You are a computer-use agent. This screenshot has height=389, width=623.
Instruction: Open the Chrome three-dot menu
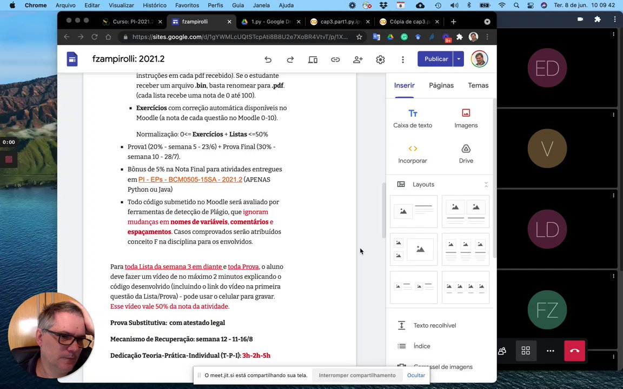click(x=487, y=37)
